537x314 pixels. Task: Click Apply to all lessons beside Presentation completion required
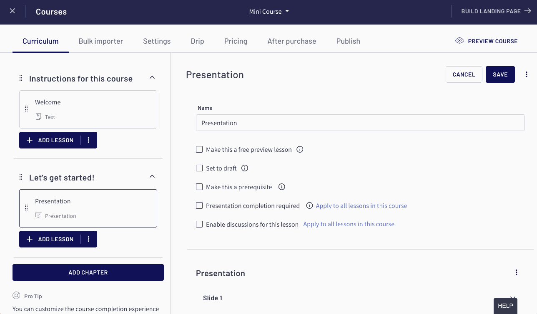(x=361, y=205)
